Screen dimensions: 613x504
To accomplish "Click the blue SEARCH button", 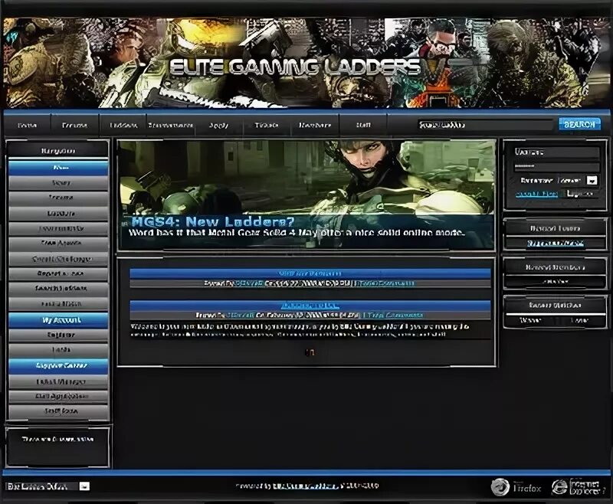I will (579, 124).
